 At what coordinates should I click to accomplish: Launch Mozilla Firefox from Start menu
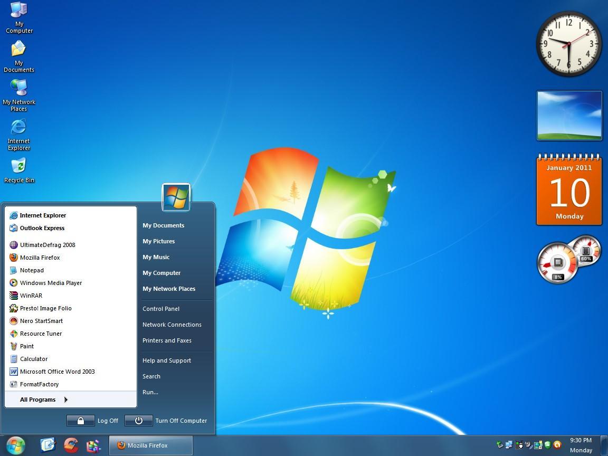(x=40, y=258)
